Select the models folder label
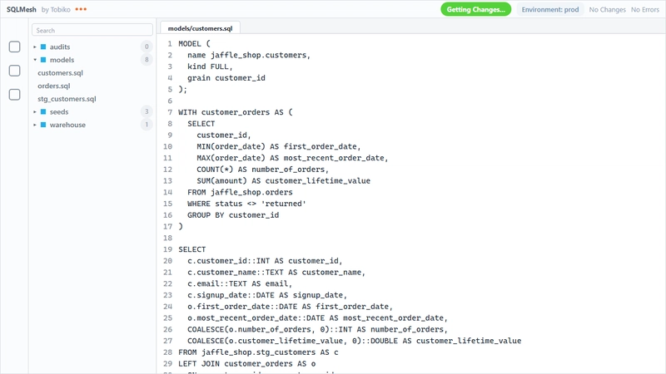Screen dimensions: 666x374 62,60
